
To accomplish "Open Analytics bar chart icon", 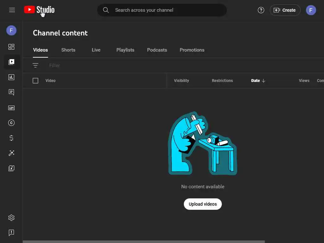I will [x=11, y=77].
